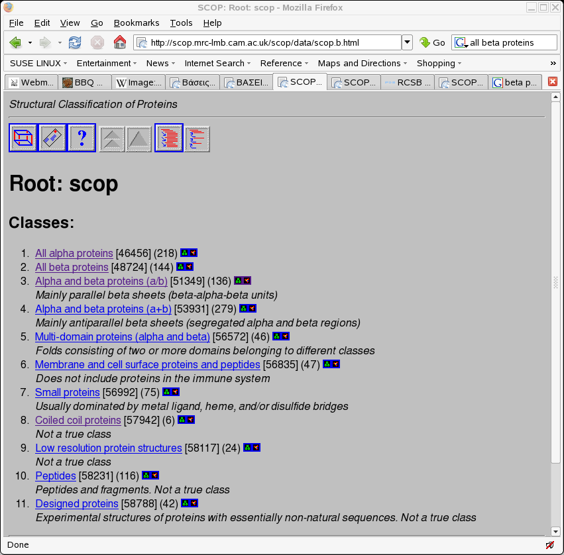Open the forward button history dropdown arrow
The width and height of the screenshot is (564, 555).
[x=60, y=43]
